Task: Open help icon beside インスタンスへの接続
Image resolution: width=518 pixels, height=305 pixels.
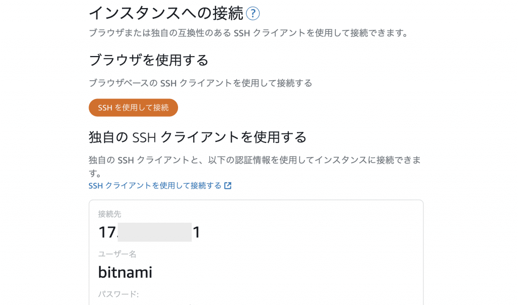Action: point(253,14)
